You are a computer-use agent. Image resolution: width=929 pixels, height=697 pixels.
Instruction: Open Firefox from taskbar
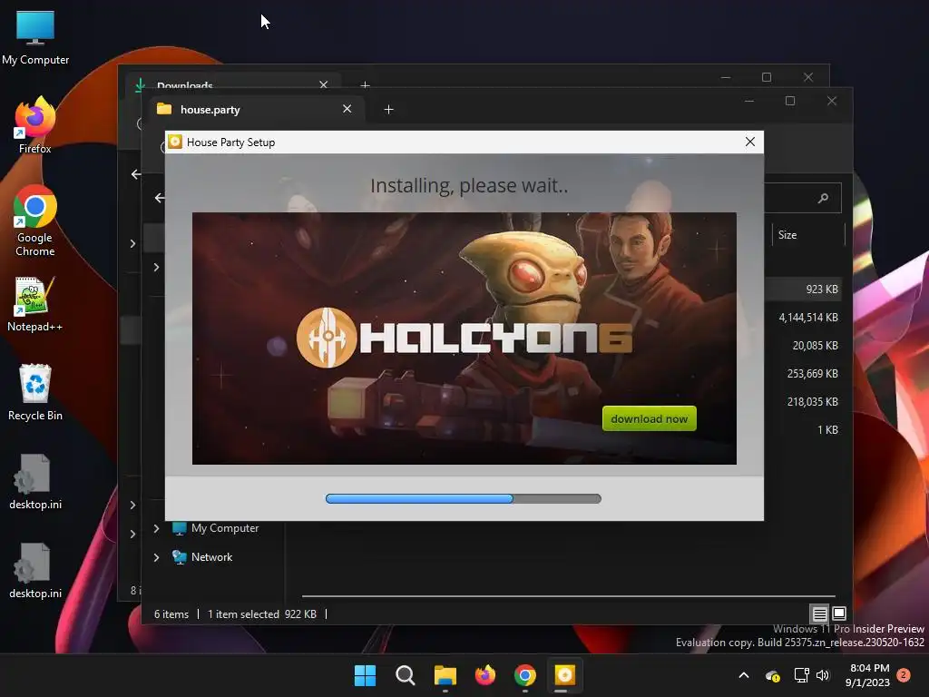(x=485, y=675)
